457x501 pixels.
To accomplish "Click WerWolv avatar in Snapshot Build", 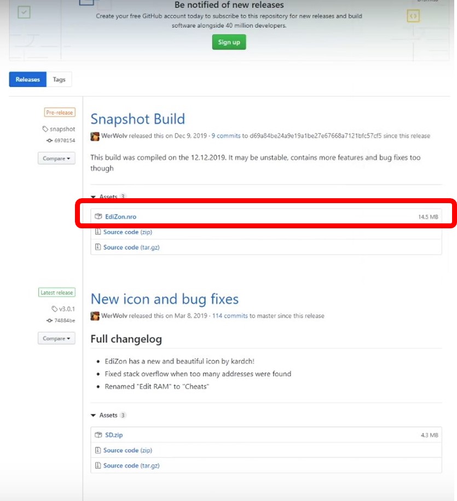I will coord(95,136).
